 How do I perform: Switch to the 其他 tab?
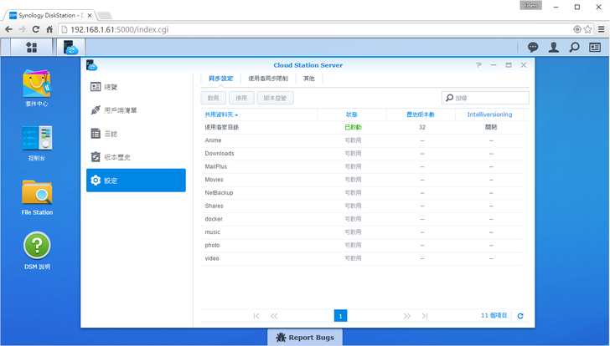pos(309,79)
